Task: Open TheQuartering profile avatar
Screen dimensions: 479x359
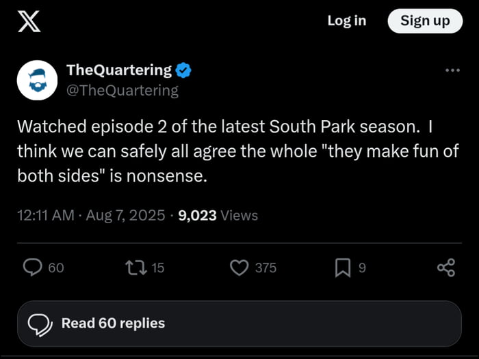Action: (x=34, y=79)
